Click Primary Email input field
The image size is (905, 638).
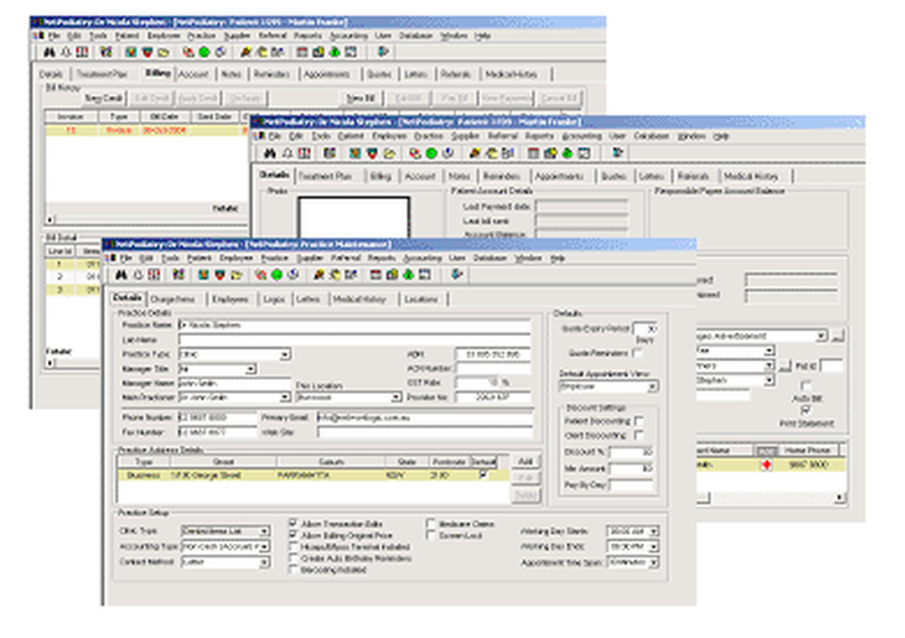424,417
